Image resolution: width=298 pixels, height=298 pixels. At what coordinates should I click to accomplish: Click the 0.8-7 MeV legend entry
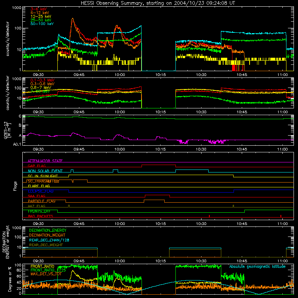pos(41,88)
